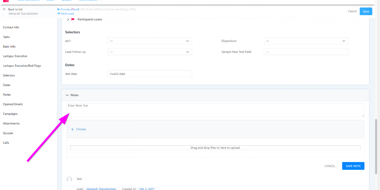The width and height of the screenshot is (380, 190).
Task: Go to Previous Lead link
Action: pyautogui.click(x=68, y=9)
